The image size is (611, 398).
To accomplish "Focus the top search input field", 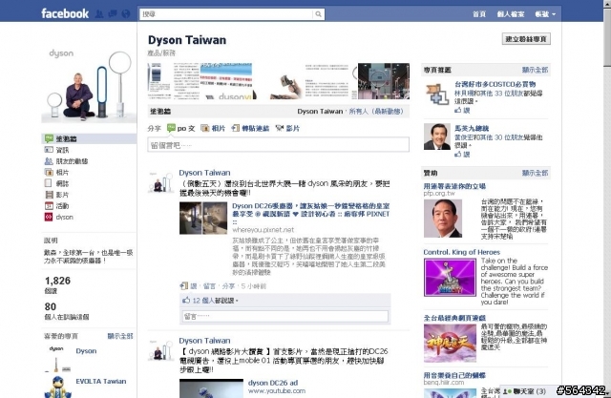I will (x=226, y=14).
